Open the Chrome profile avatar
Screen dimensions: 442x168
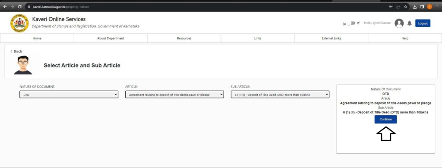pyautogui.click(x=429, y=7)
